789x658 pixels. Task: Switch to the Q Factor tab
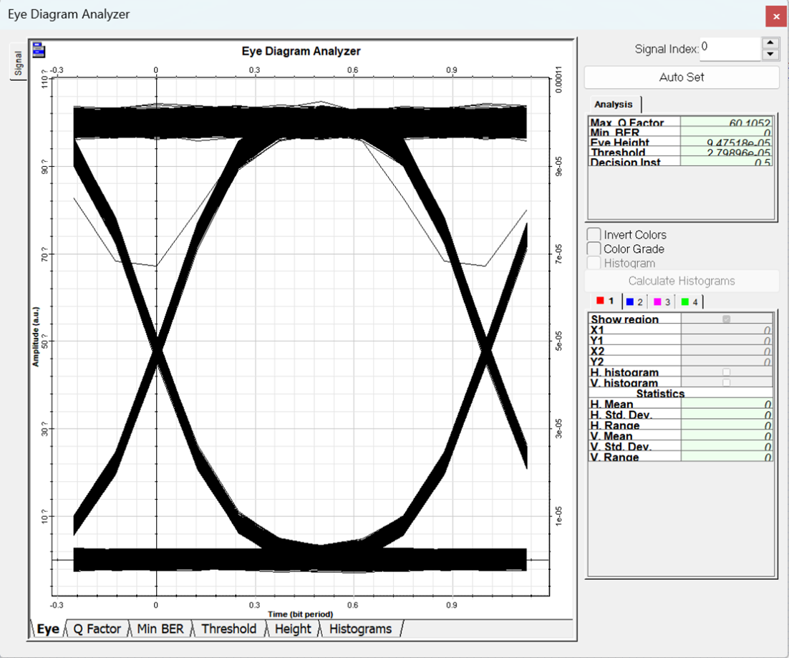pyautogui.click(x=97, y=629)
